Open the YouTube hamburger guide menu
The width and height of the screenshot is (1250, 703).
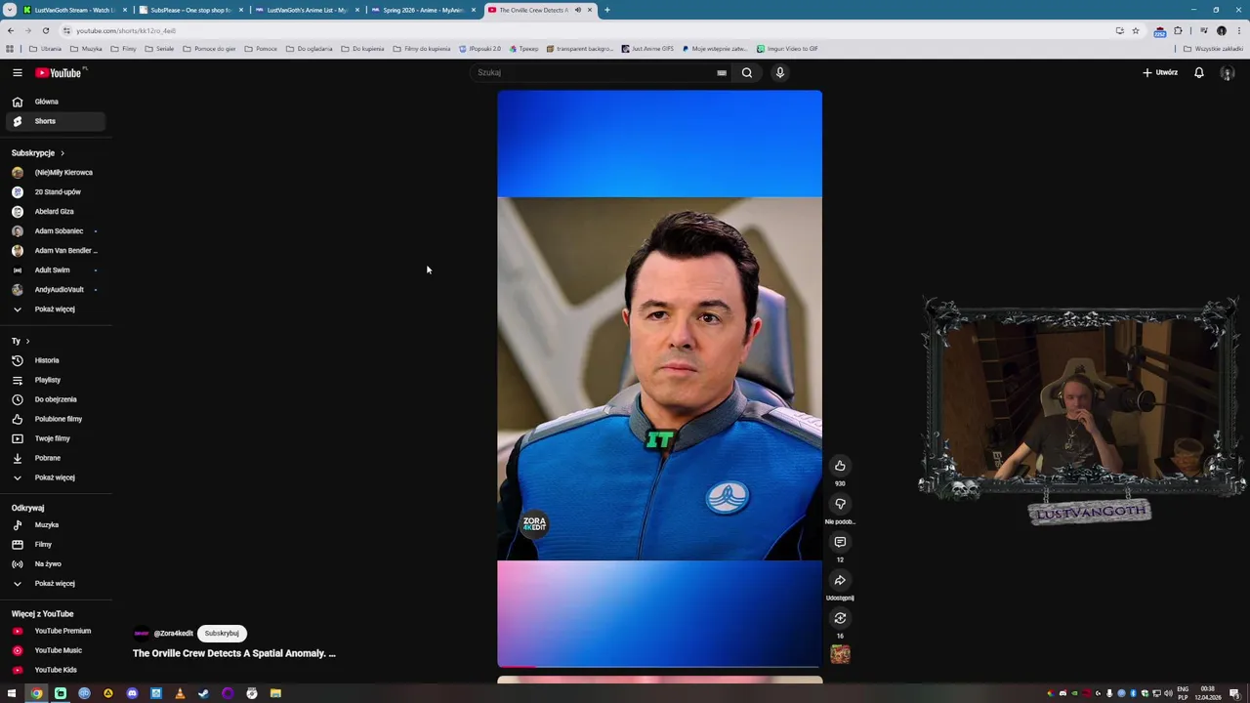point(17,72)
